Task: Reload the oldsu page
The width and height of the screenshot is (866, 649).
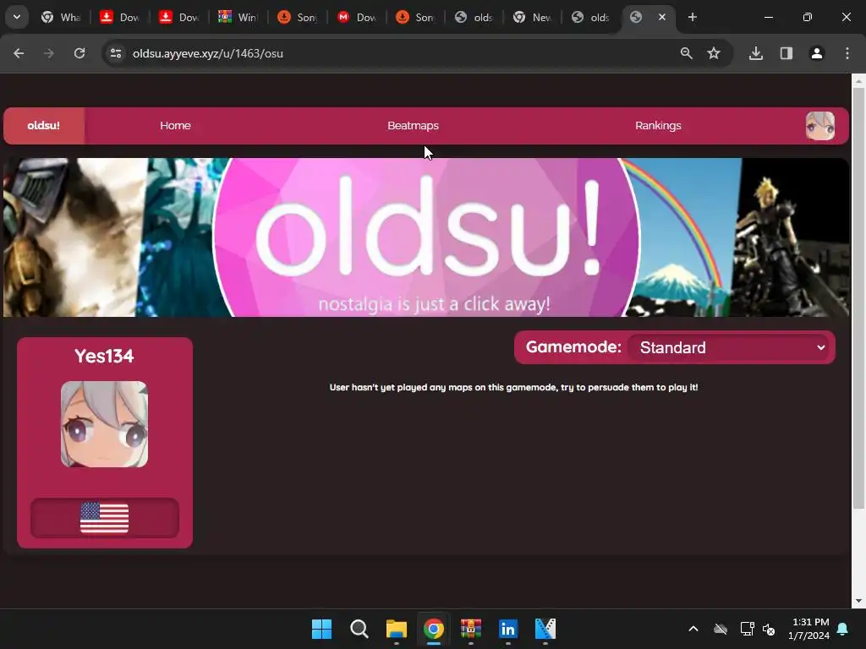Action: click(79, 53)
